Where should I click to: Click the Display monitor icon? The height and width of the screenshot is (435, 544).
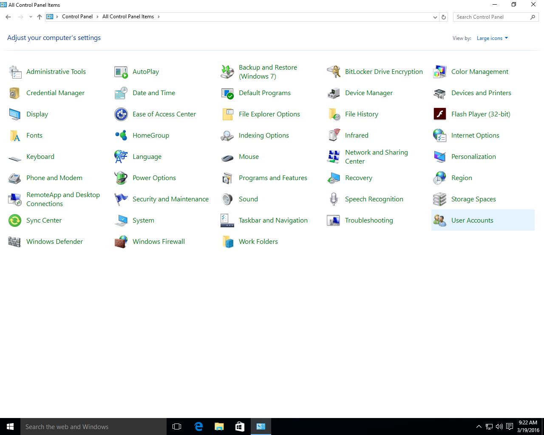coord(15,114)
